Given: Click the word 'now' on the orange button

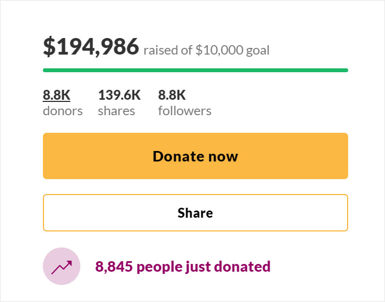Looking at the screenshot, I should tap(223, 157).
